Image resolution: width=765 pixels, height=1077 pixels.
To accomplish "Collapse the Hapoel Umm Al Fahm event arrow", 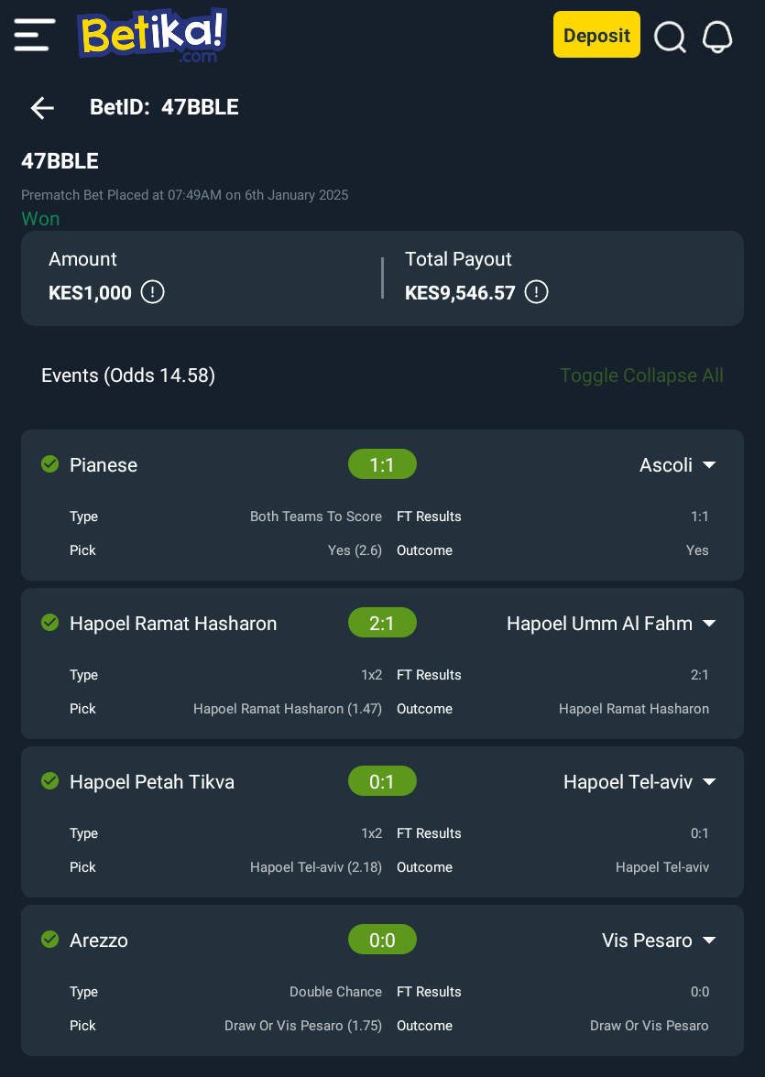I will pyautogui.click(x=709, y=624).
